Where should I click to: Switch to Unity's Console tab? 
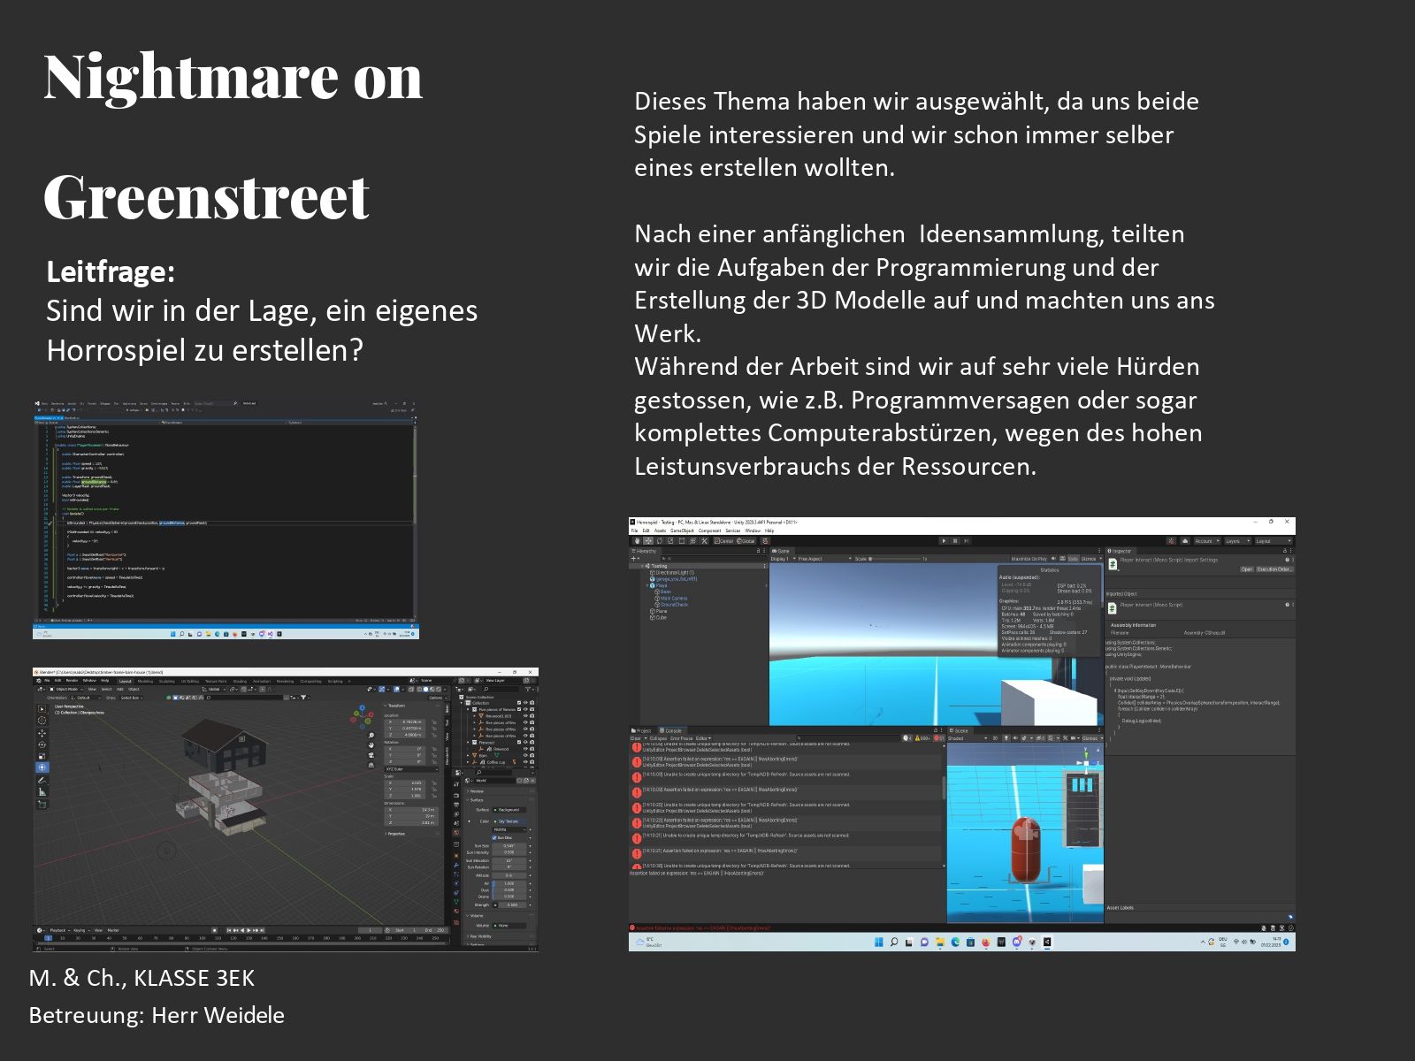tap(673, 730)
